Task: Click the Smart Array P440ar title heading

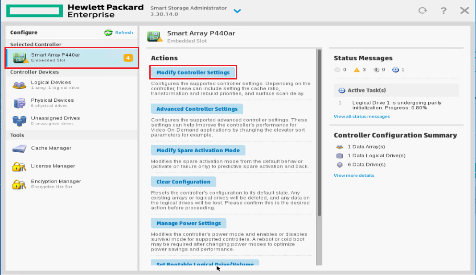Action: [x=201, y=33]
